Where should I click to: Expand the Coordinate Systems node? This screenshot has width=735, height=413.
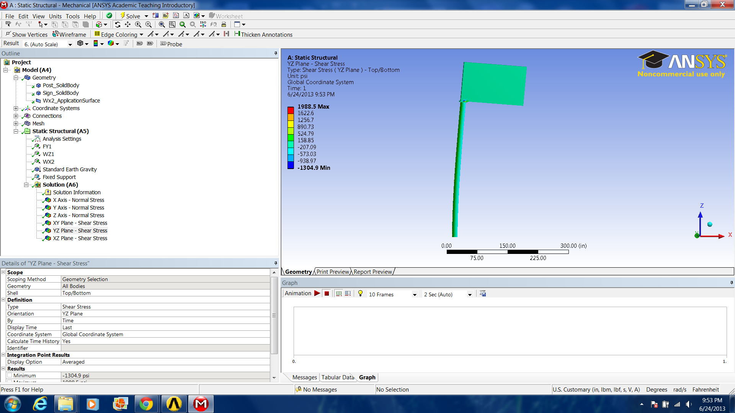(16, 108)
